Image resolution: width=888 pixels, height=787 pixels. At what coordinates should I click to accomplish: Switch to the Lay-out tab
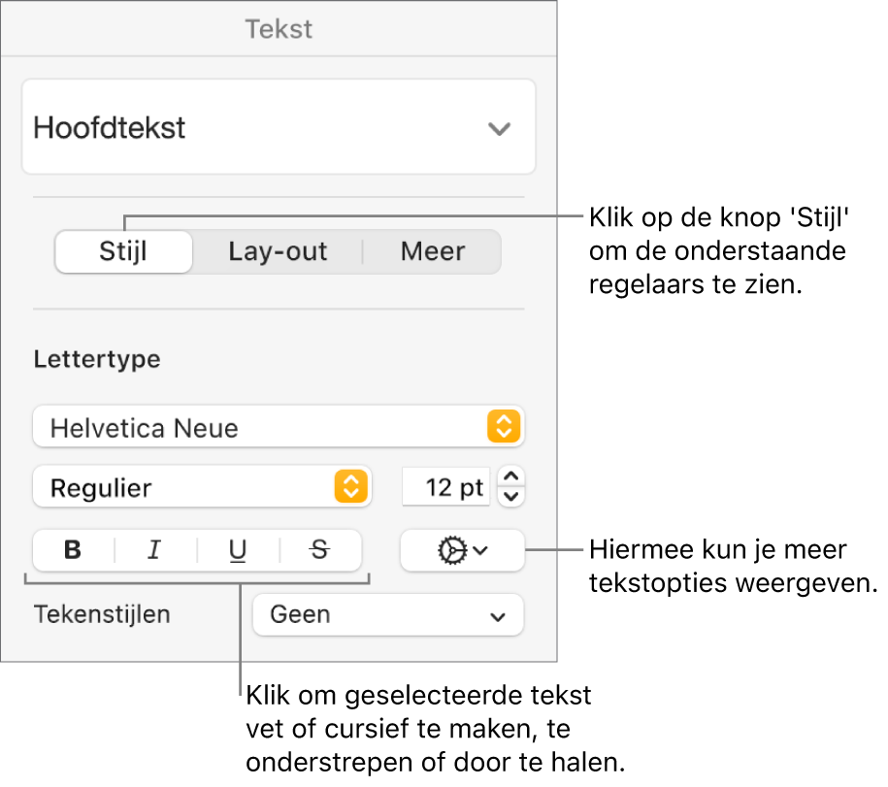click(x=278, y=251)
